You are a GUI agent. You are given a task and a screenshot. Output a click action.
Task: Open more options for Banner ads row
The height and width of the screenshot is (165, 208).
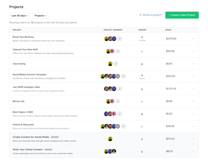193,101
